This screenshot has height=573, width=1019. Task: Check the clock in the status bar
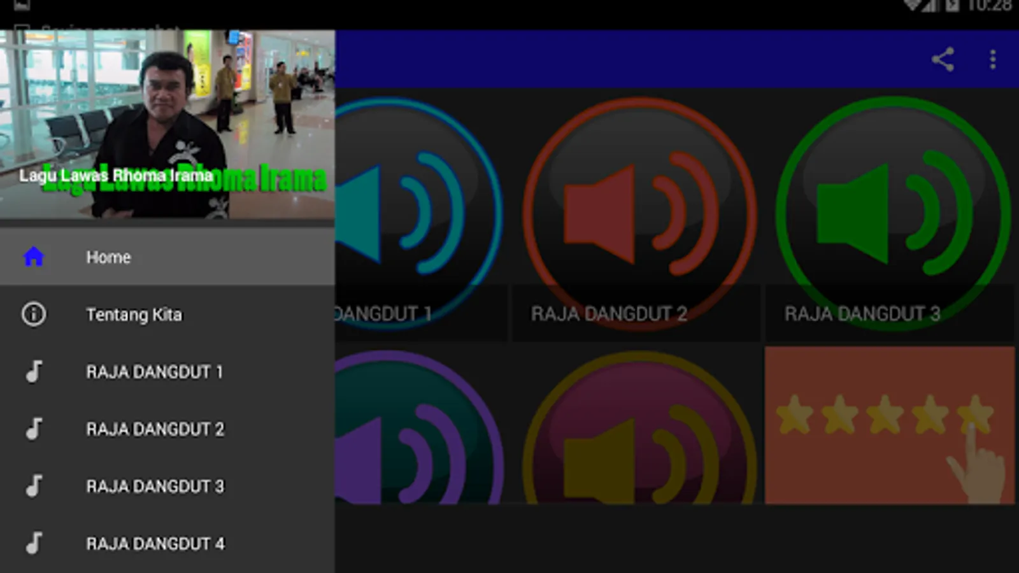point(990,6)
